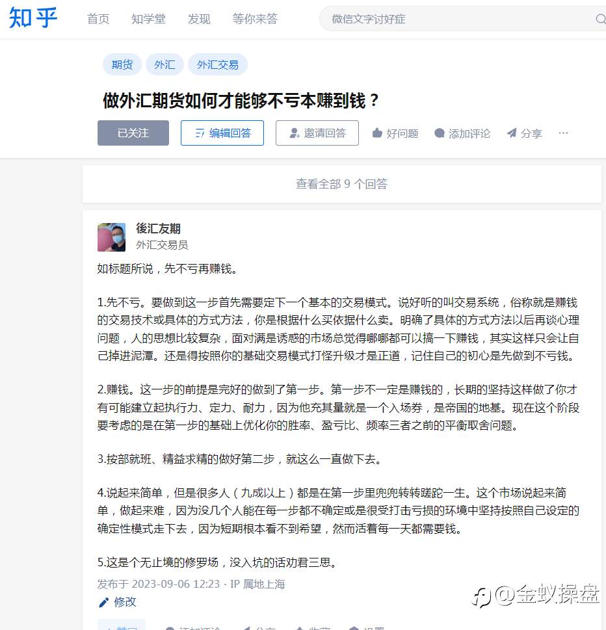The width and height of the screenshot is (606, 630).
Task: Toggle the 已关注 follow button
Action: click(133, 133)
